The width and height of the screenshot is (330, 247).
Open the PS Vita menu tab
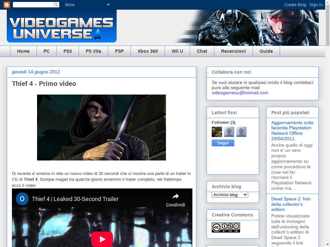coord(93,51)
